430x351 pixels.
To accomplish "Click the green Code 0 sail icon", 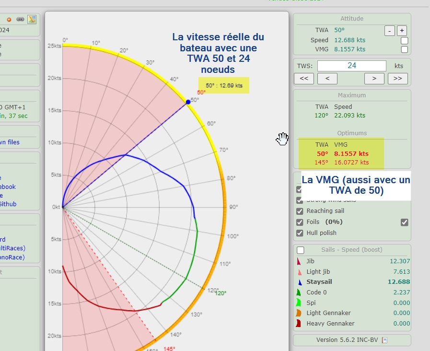I will pos(299,292).
